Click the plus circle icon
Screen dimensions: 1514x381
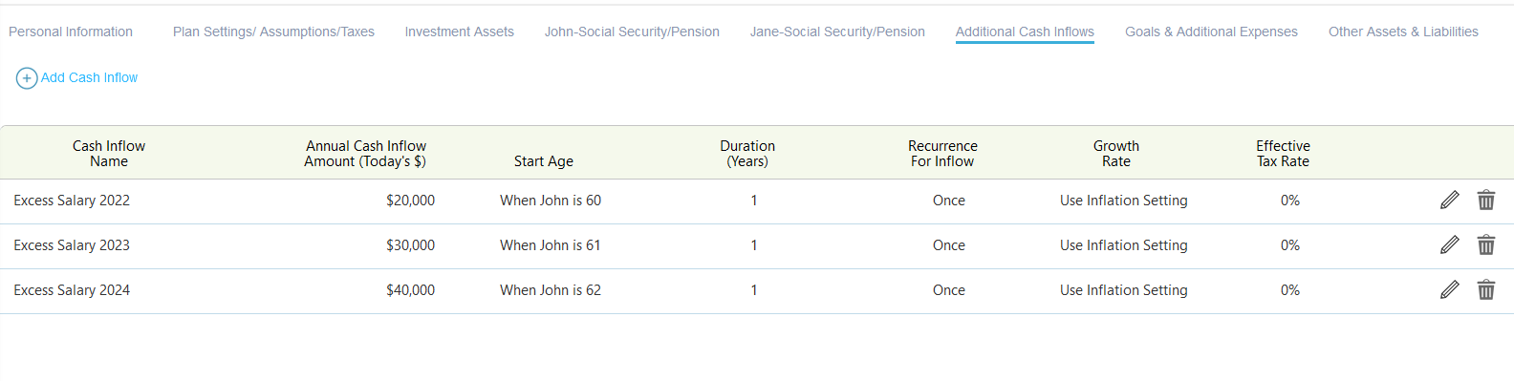pos(27,78)
